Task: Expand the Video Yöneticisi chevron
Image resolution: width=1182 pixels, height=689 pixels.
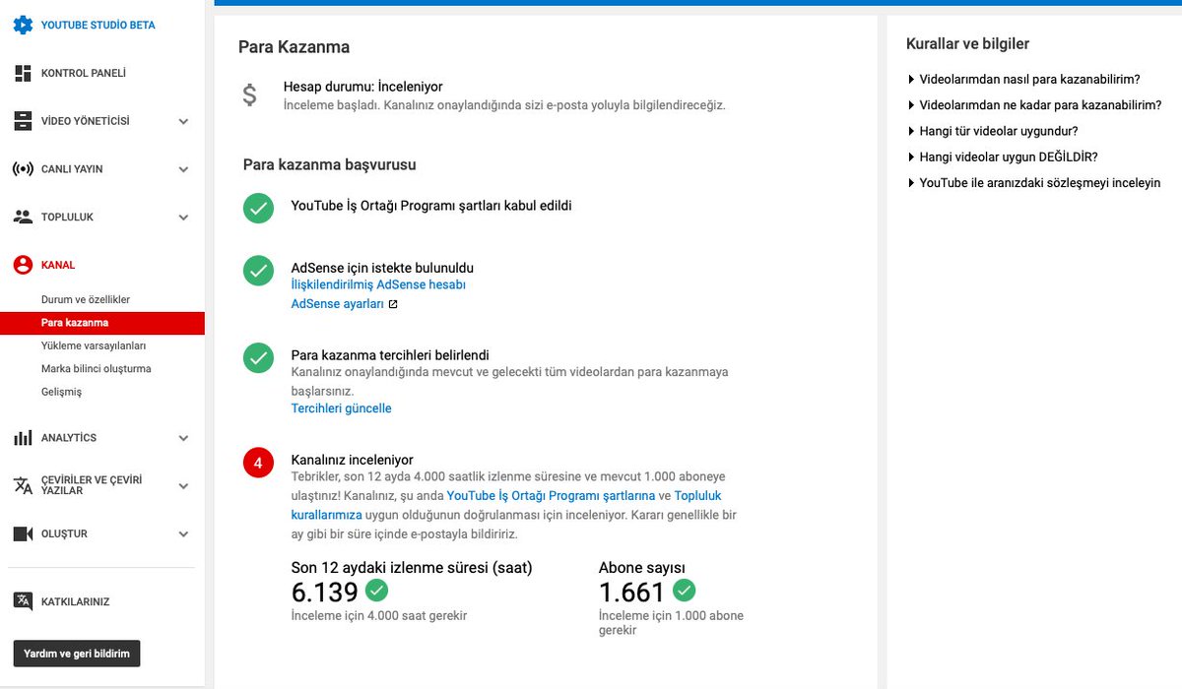Action: pyautogui.click(x=183, y=121)
